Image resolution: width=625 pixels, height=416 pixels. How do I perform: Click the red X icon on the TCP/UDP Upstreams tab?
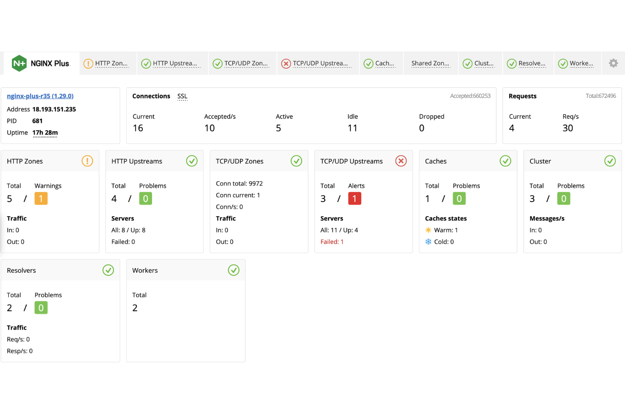tap(286, 64)
